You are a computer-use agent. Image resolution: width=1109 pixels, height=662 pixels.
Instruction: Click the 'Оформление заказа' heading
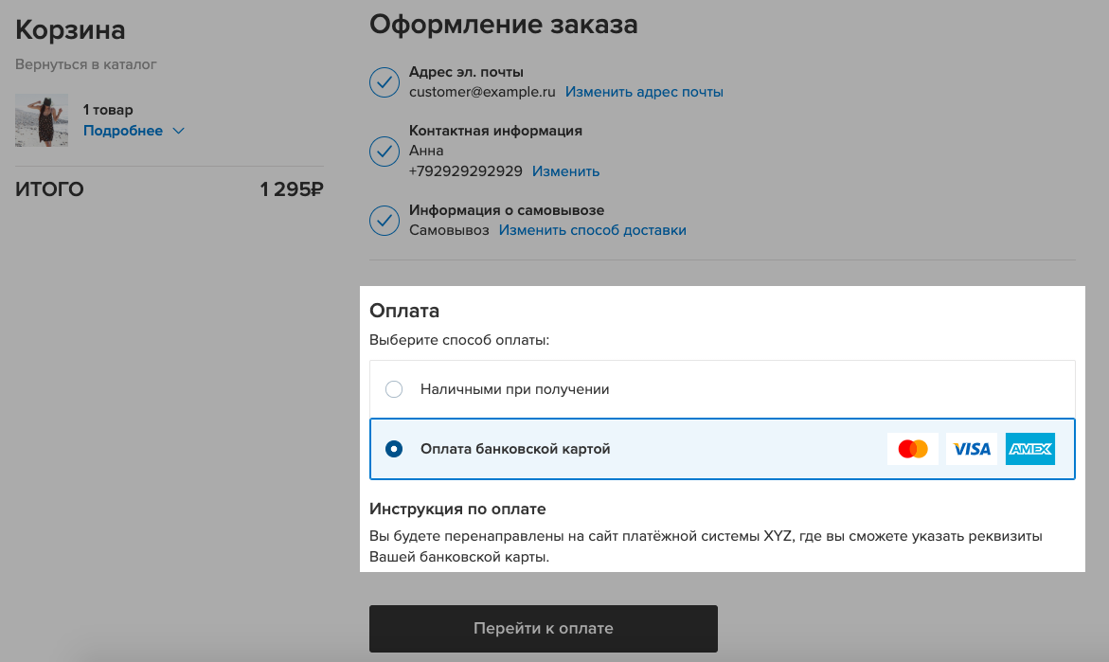(x=504, y=24)
